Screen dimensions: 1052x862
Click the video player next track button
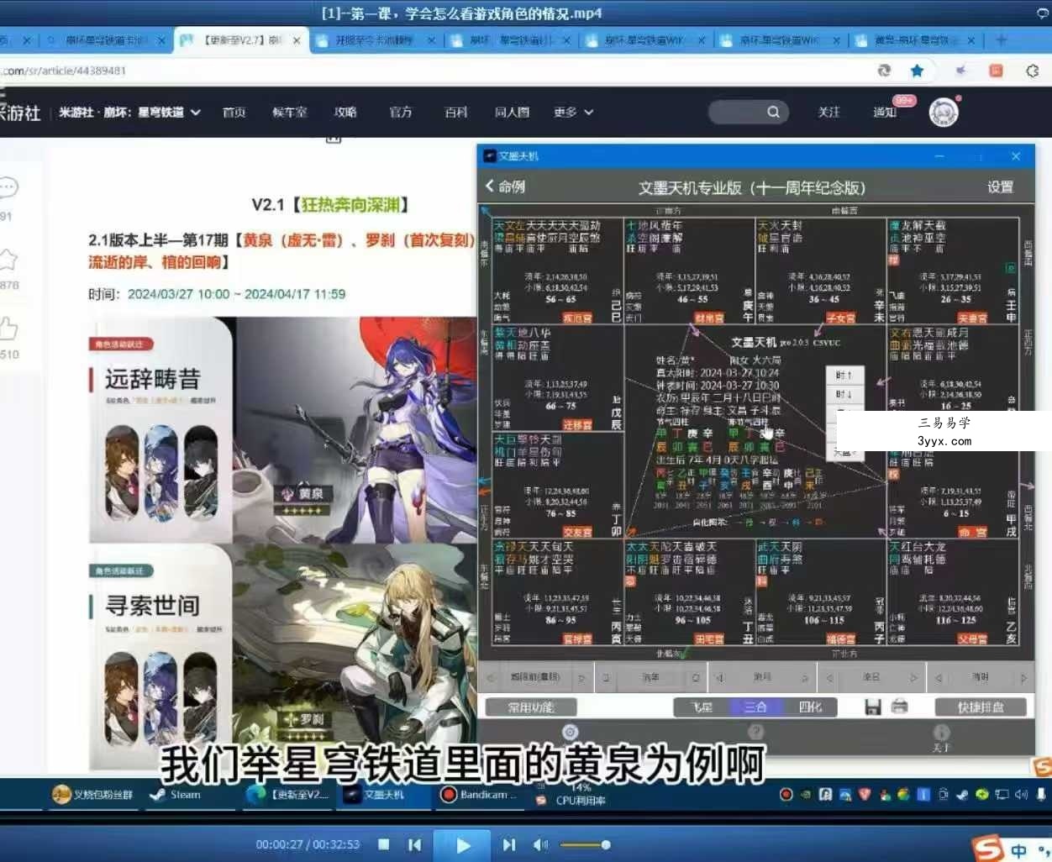pyautogui.click(x=508, y=844)
